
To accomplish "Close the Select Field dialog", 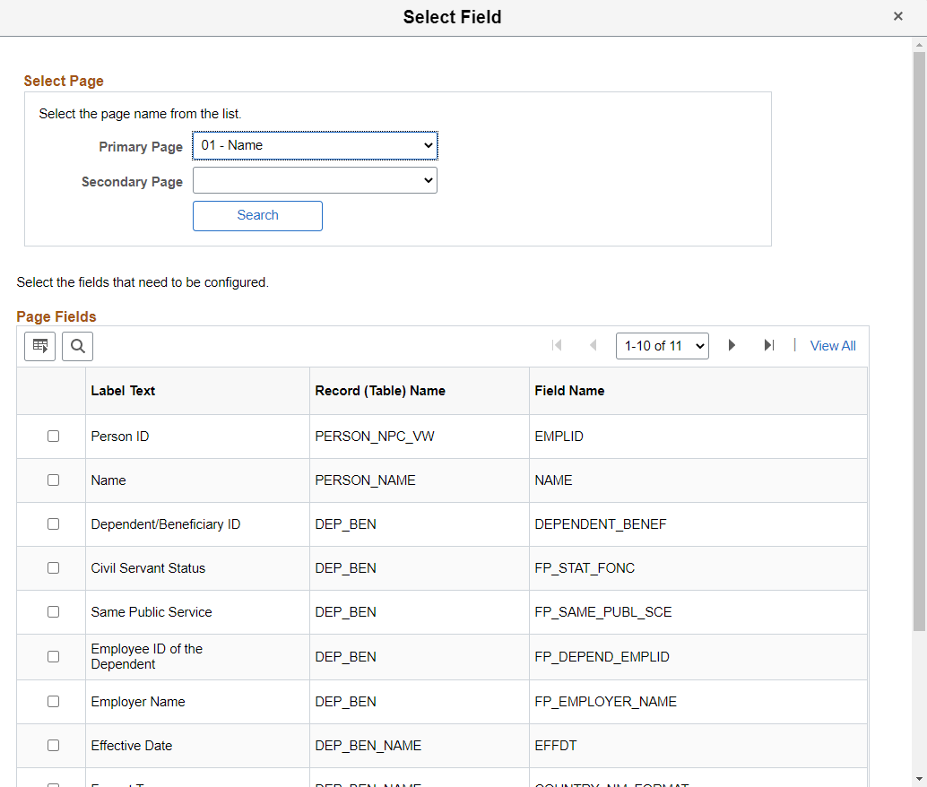I will coord(897,17).
